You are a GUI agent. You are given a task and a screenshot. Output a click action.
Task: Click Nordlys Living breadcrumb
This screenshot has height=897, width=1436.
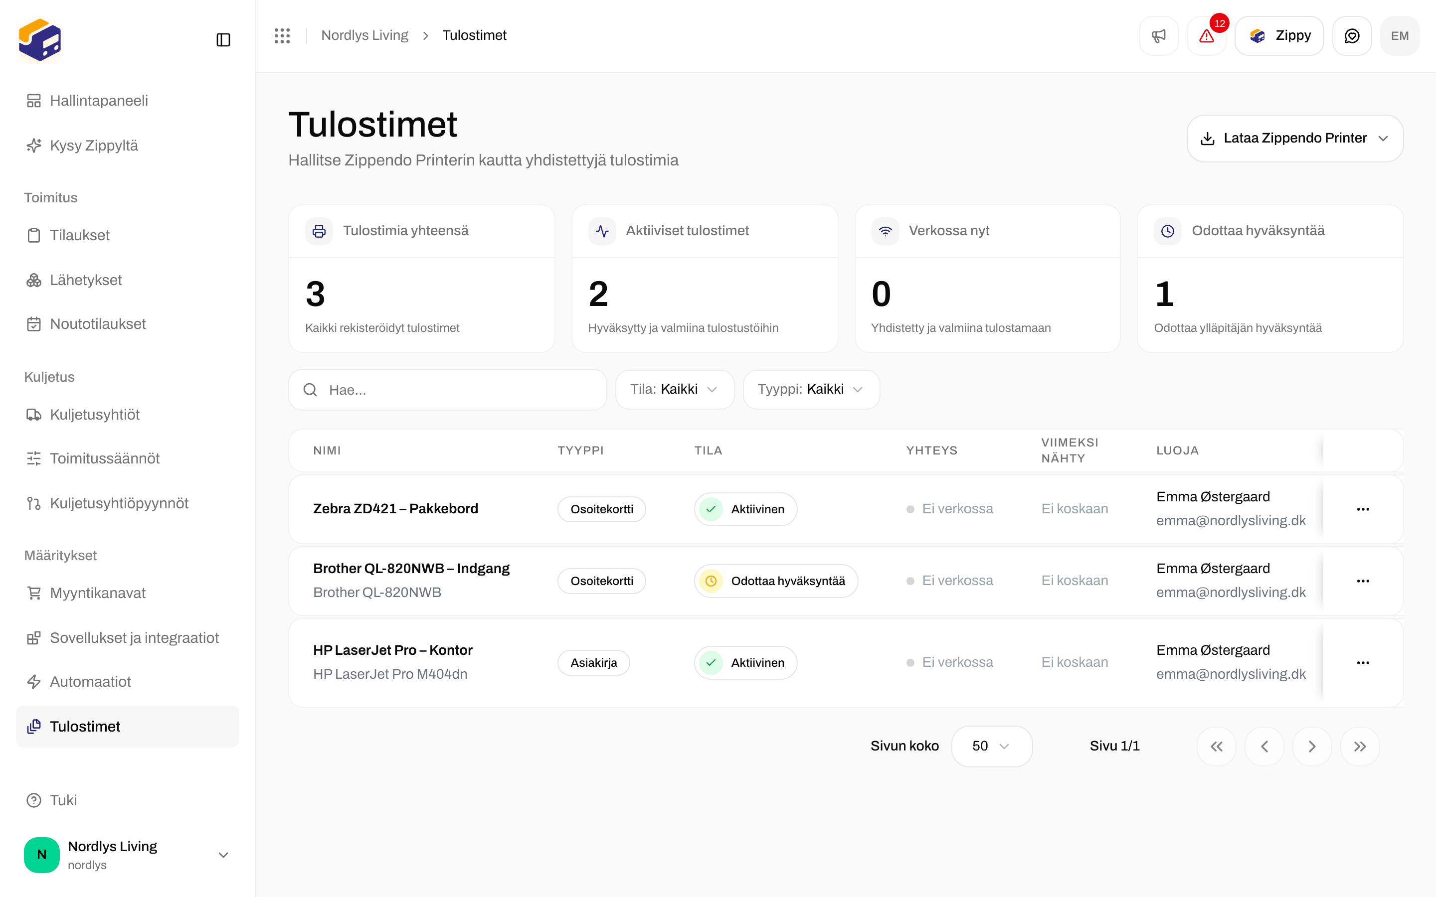click(364, 35)
